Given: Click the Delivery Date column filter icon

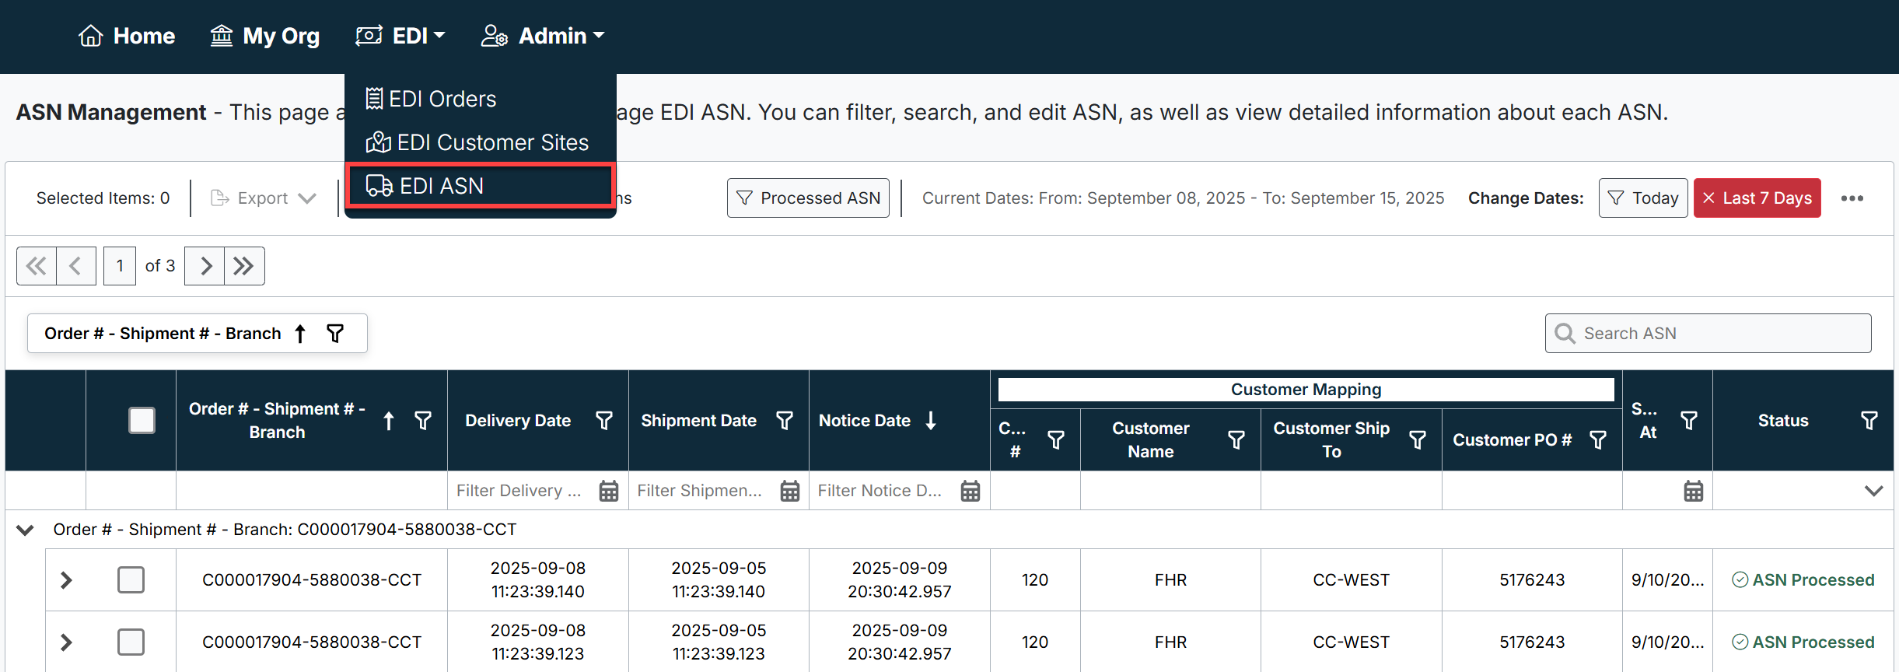Looking at the screenshot, I should click(x=603, y=421).
